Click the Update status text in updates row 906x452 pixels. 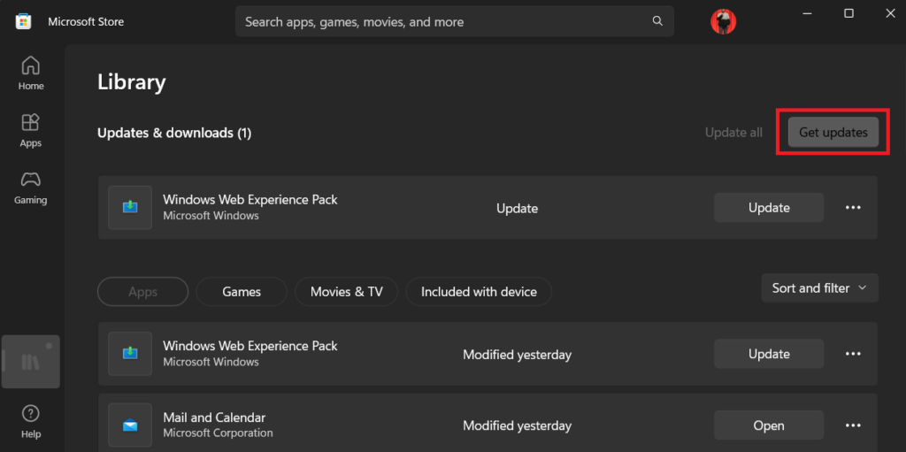click(x=517, y=208)
